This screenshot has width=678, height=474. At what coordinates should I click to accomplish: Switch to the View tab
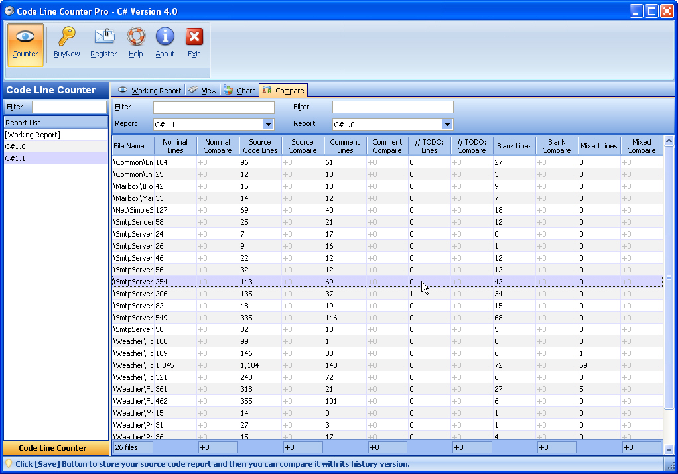click(203, 90)
